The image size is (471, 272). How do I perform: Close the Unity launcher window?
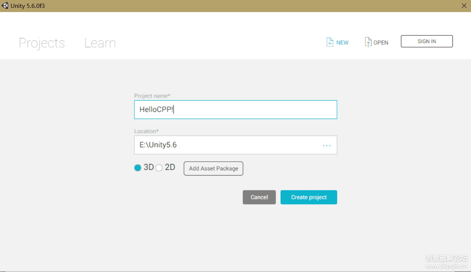[x=464, y=6]
